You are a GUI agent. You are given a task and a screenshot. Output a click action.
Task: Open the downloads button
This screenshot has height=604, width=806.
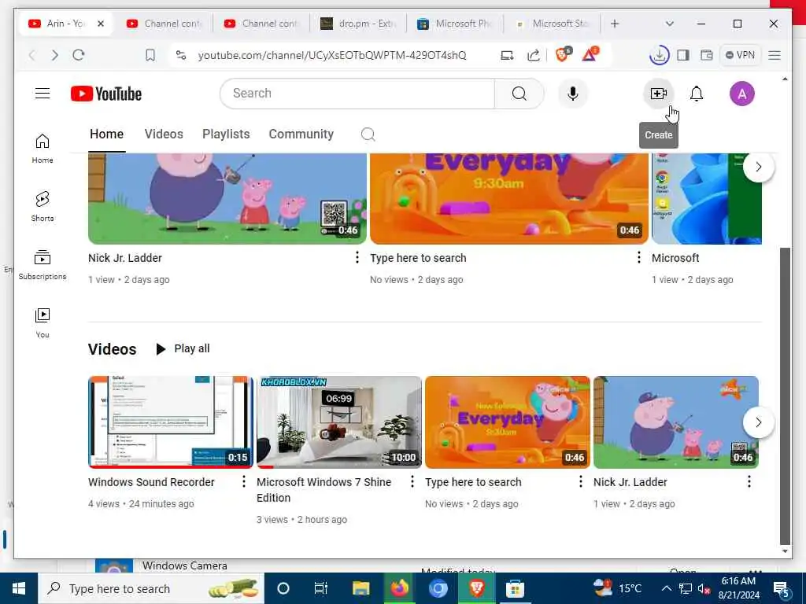pyautogui.click(x=660, y=55)
